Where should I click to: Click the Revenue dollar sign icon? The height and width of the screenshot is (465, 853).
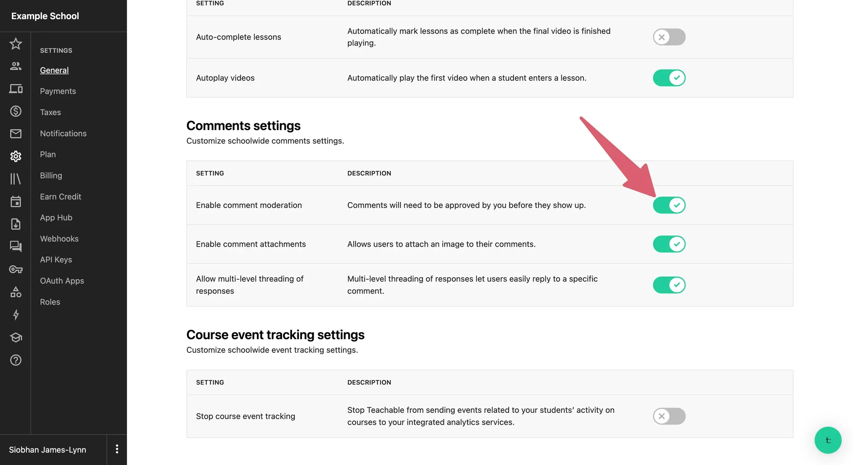[15, 112]
